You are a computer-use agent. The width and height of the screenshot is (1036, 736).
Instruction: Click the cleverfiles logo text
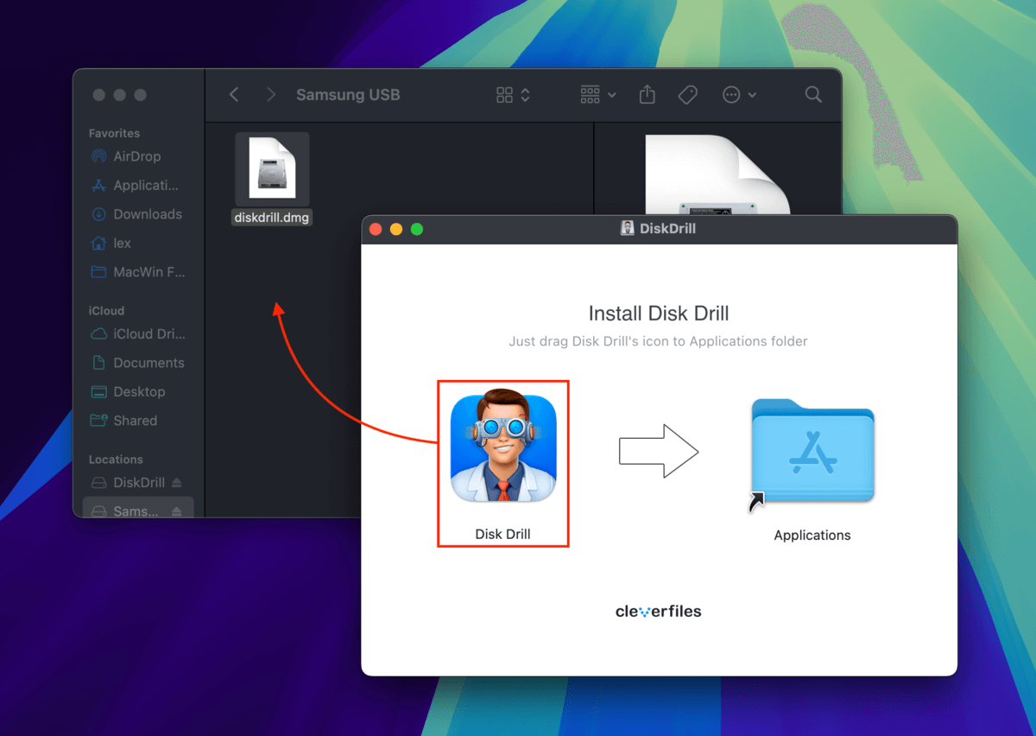coord(659,611)
